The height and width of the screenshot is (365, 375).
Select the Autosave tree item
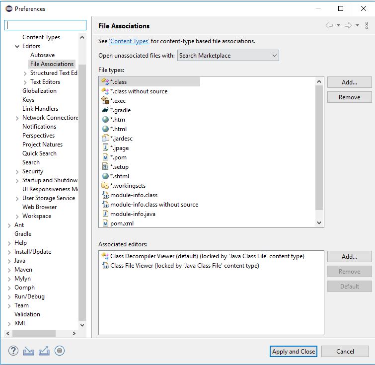[x=43, y=55]
